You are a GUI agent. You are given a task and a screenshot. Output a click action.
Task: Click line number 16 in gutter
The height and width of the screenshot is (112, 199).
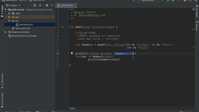tap(58, 54)
